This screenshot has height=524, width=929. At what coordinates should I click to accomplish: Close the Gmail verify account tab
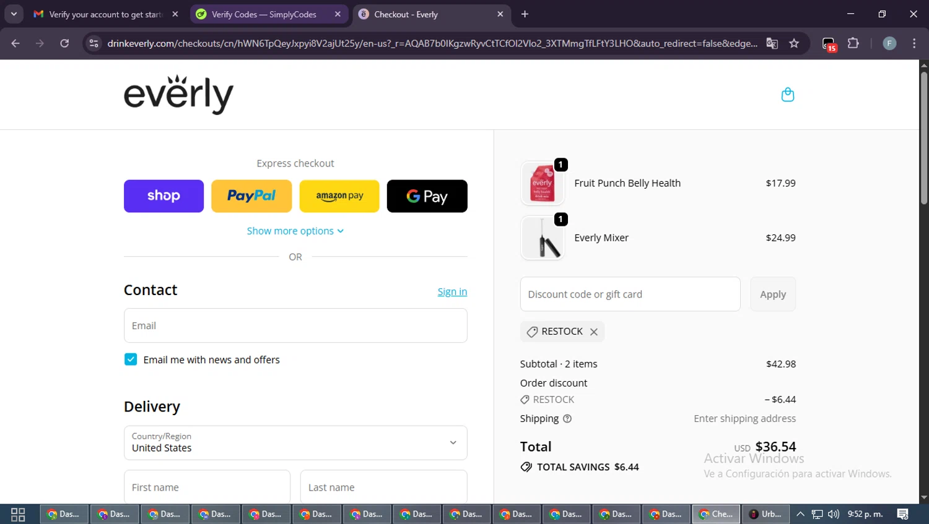pos(175,14)
